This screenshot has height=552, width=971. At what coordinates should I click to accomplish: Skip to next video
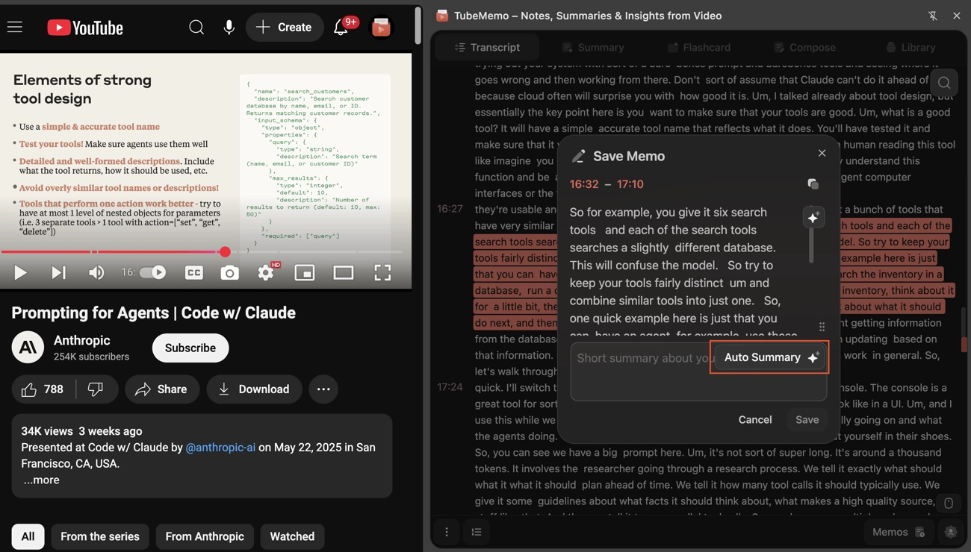58,273
